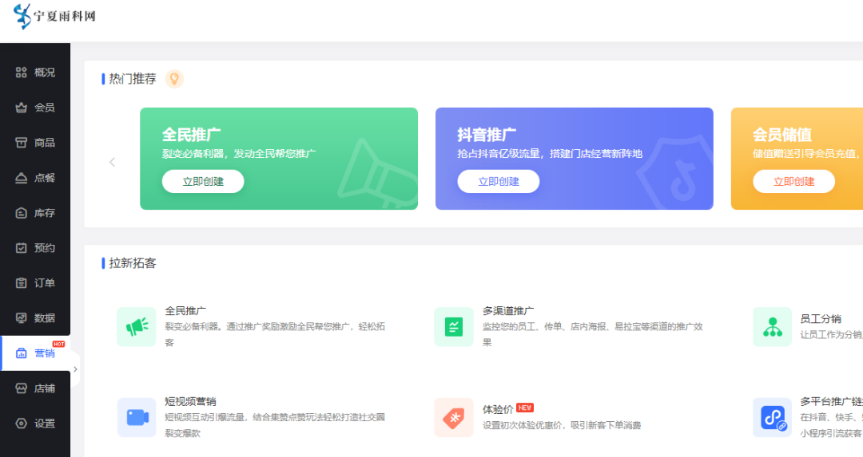Open the 点餐 dish icon in sidebar
863x457 pixels.
click(21, 178)
